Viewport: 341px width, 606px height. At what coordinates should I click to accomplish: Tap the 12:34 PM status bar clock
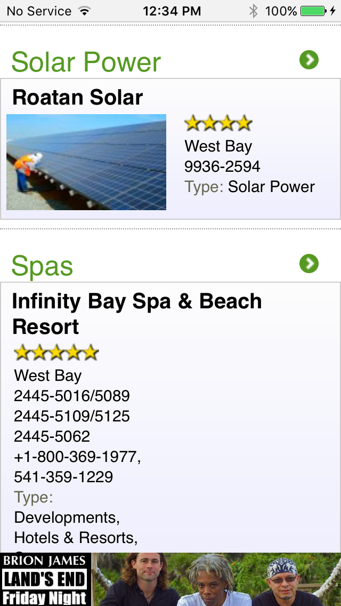pyautogui.click(x=172, y=11)
